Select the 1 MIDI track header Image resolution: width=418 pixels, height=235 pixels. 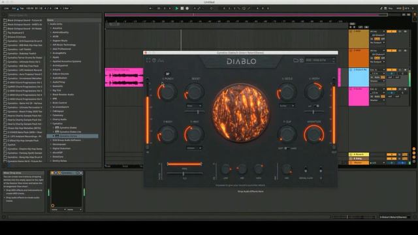click(x=359, y=39)
